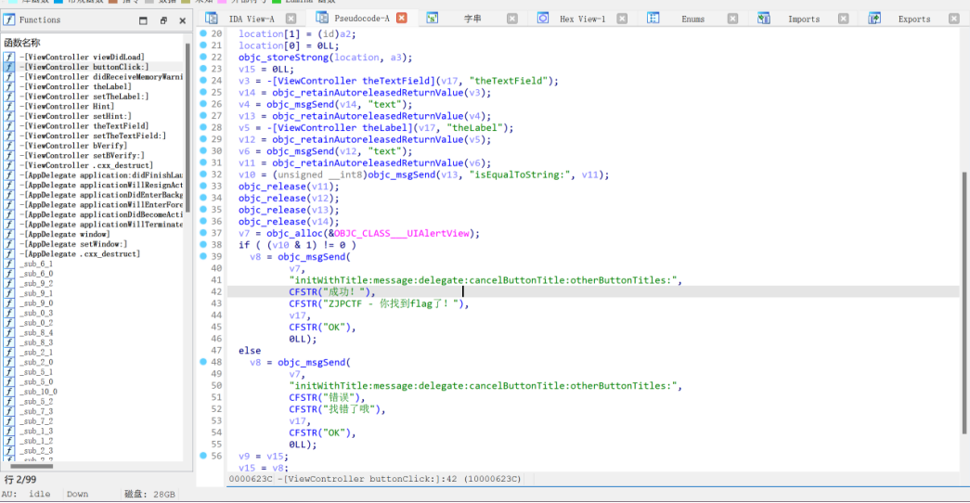Click function icon beside AppDelegate window]
This screenshot has height=503, width=970.
click(8, 234)
